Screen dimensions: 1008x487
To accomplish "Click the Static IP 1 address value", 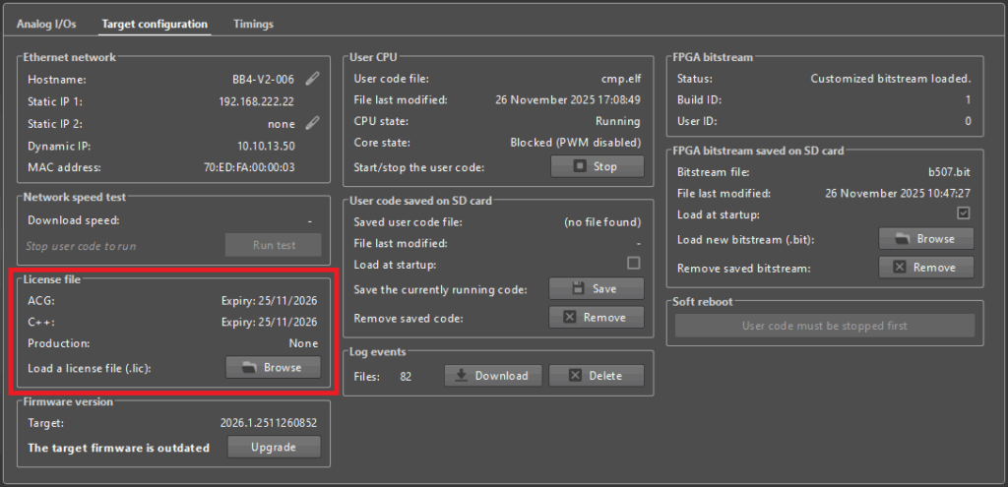I will [256, 101].
